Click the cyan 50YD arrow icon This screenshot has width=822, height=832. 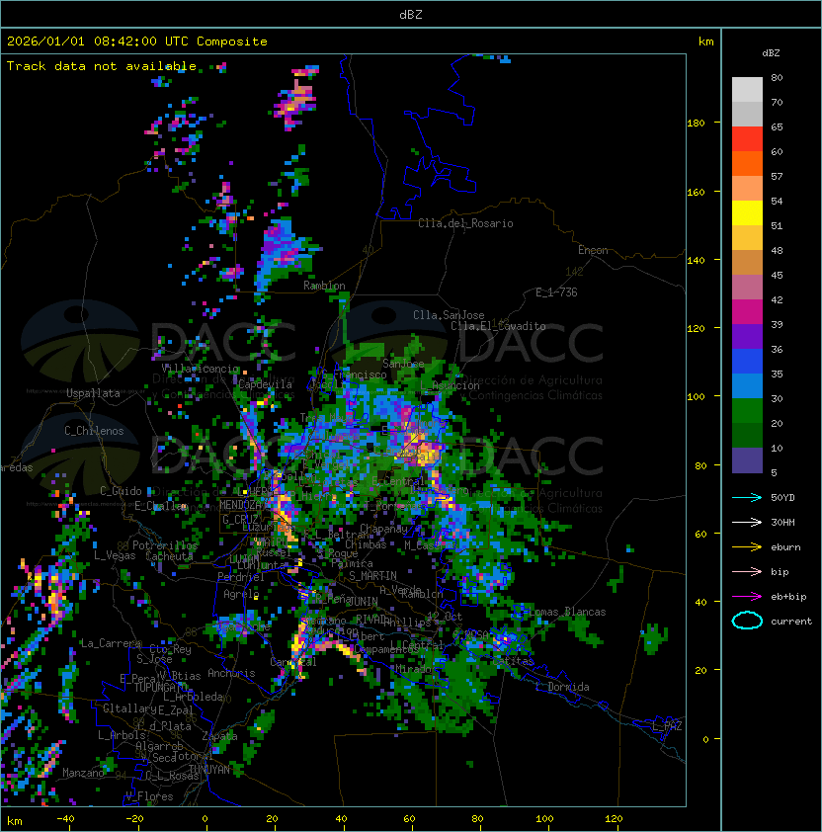747,497
